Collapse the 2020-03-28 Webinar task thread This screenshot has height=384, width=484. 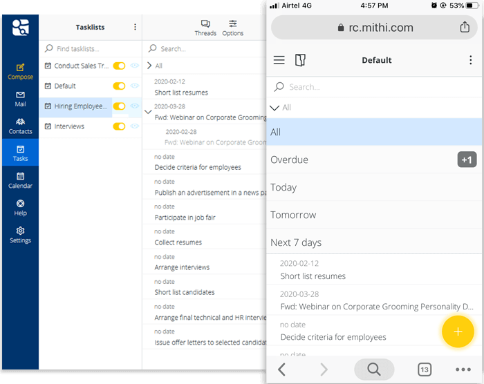tap(148, 111)
